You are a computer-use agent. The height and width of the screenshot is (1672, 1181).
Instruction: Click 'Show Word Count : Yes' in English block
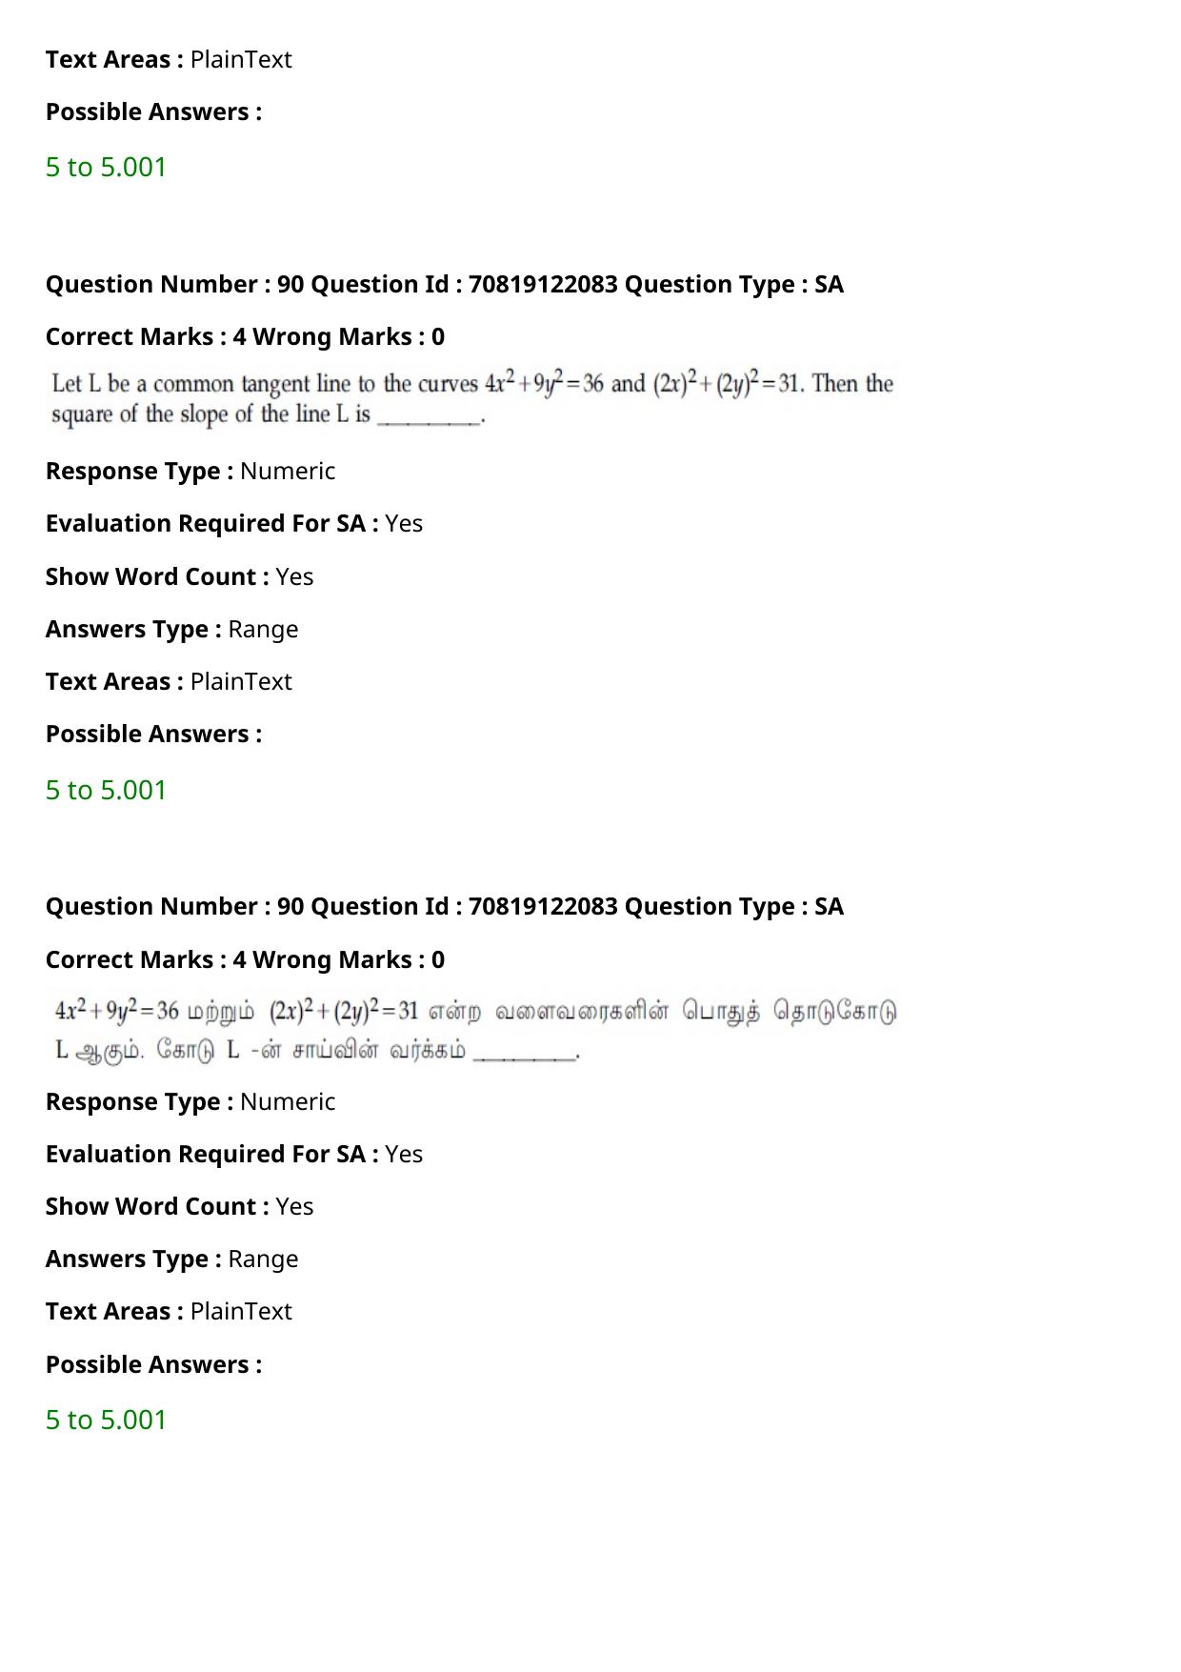pyautogui.click(x=179, y=576)
